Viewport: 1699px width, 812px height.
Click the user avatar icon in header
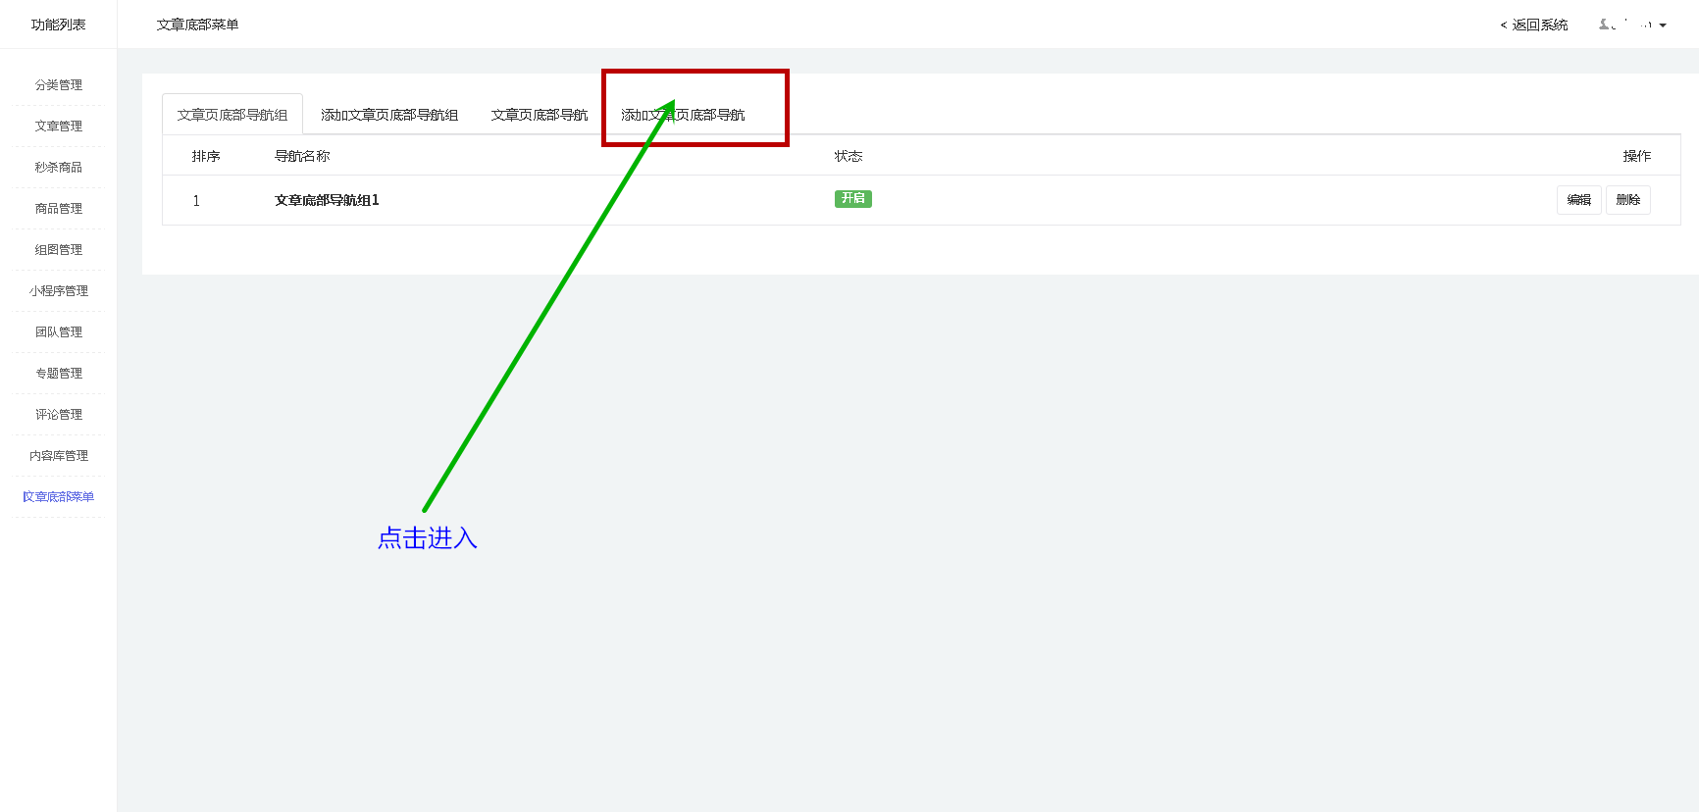(1606, 25)
